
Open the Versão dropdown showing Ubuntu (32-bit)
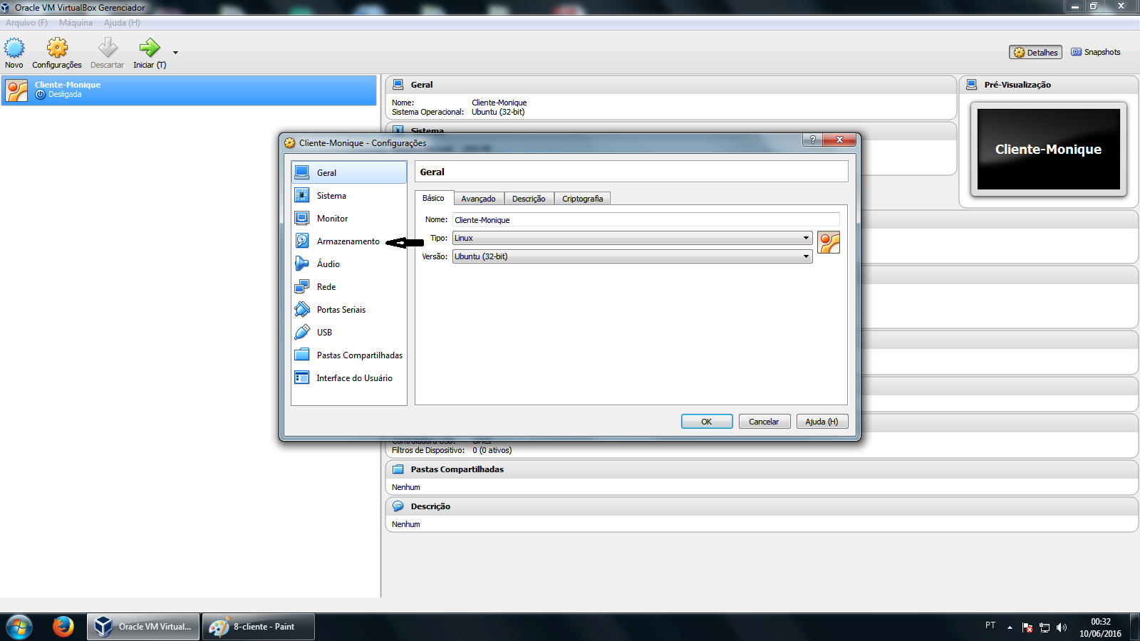point(632,256)
